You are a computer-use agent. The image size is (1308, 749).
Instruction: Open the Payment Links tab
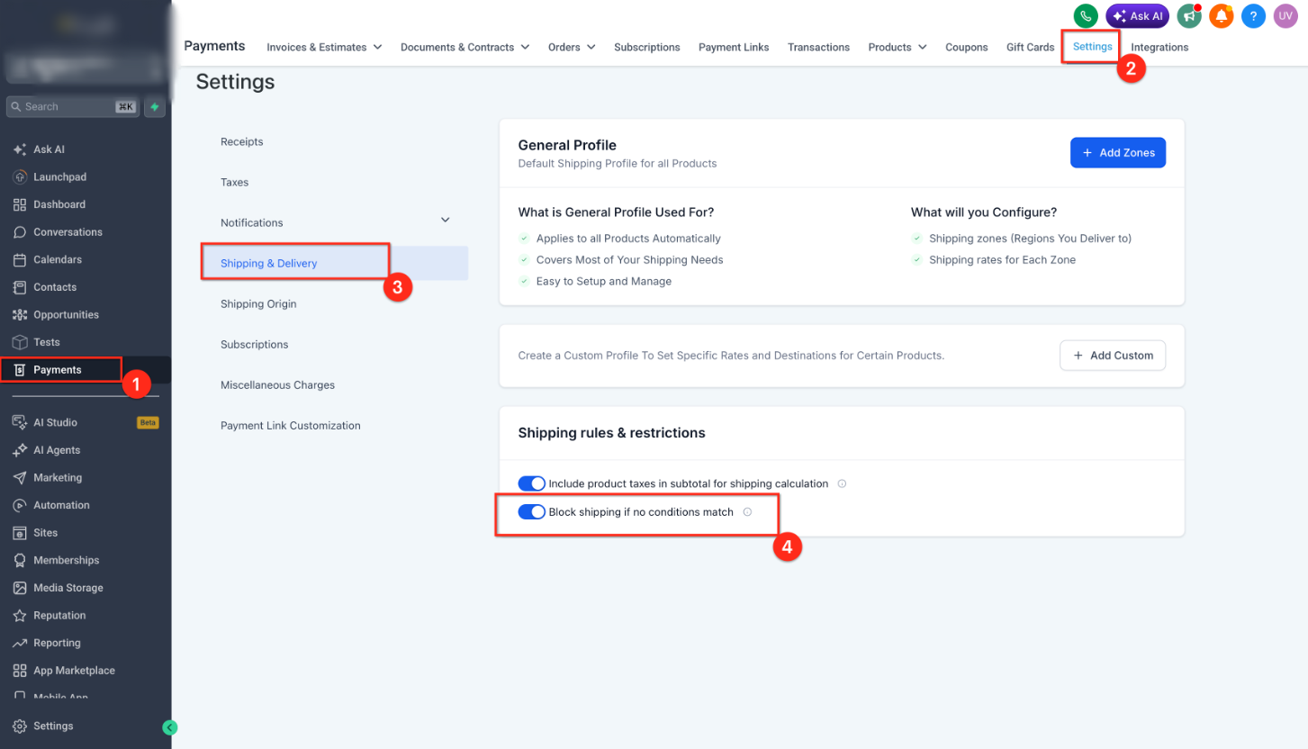[734, 47]
